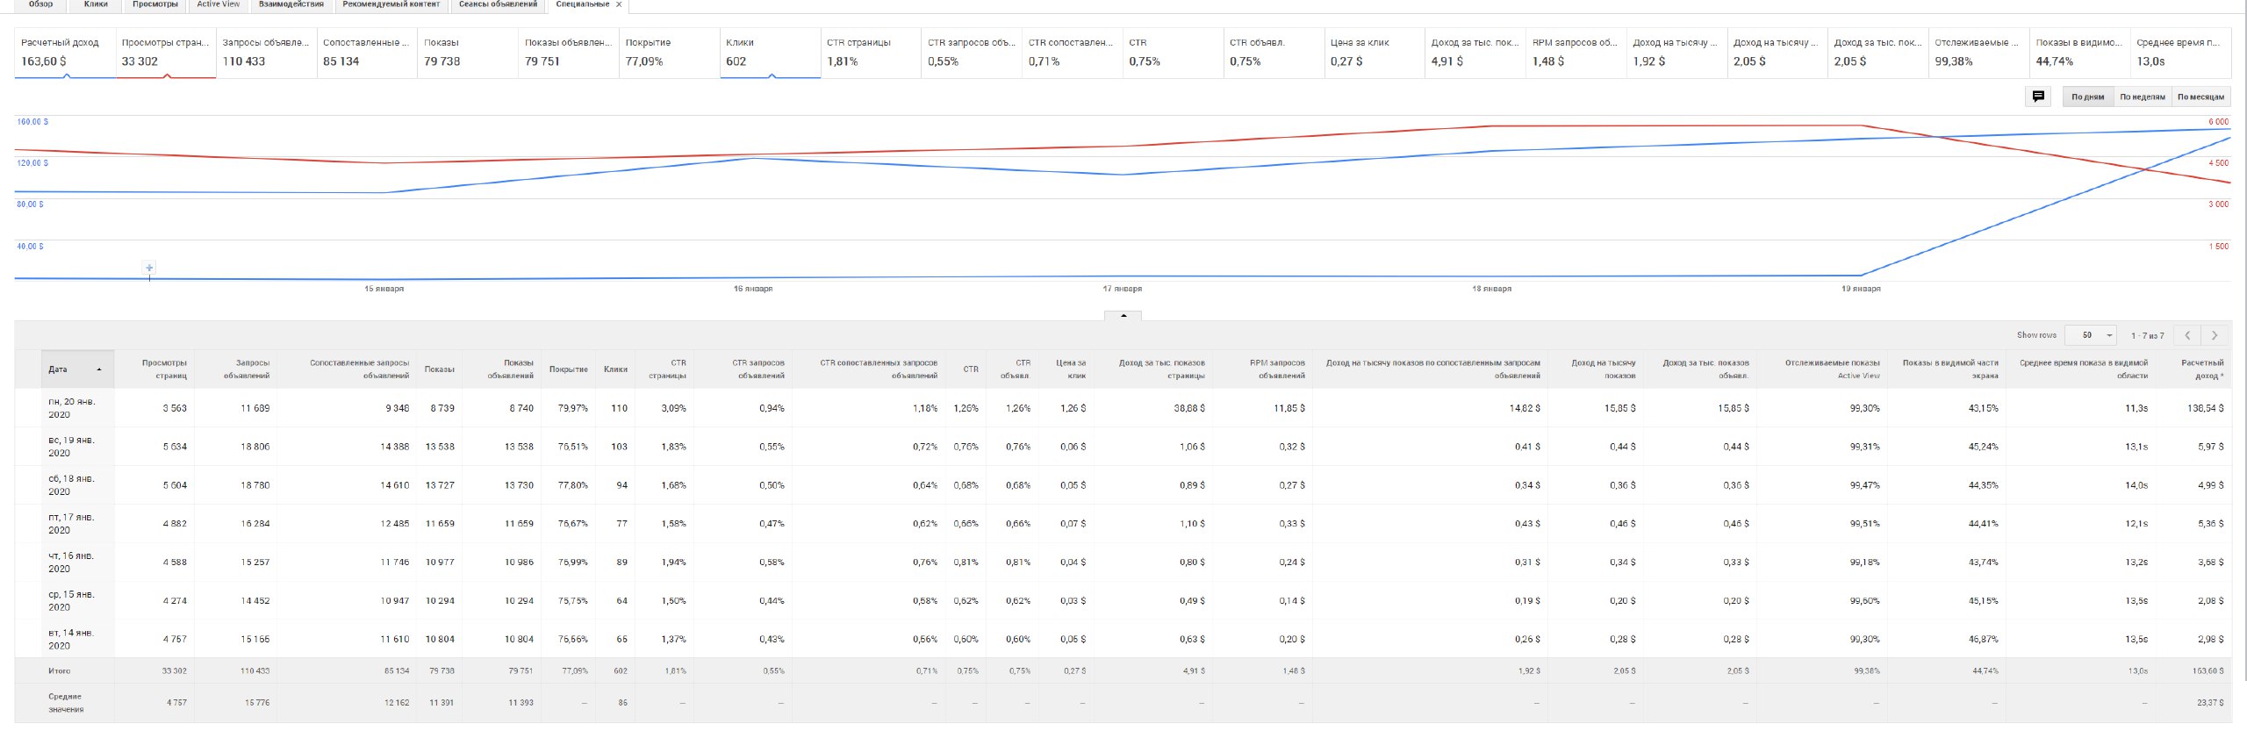Toggle the CTR запросов объ... card
The width and height of the screenshot is (2247, 731).
click(x=971, y=53)
